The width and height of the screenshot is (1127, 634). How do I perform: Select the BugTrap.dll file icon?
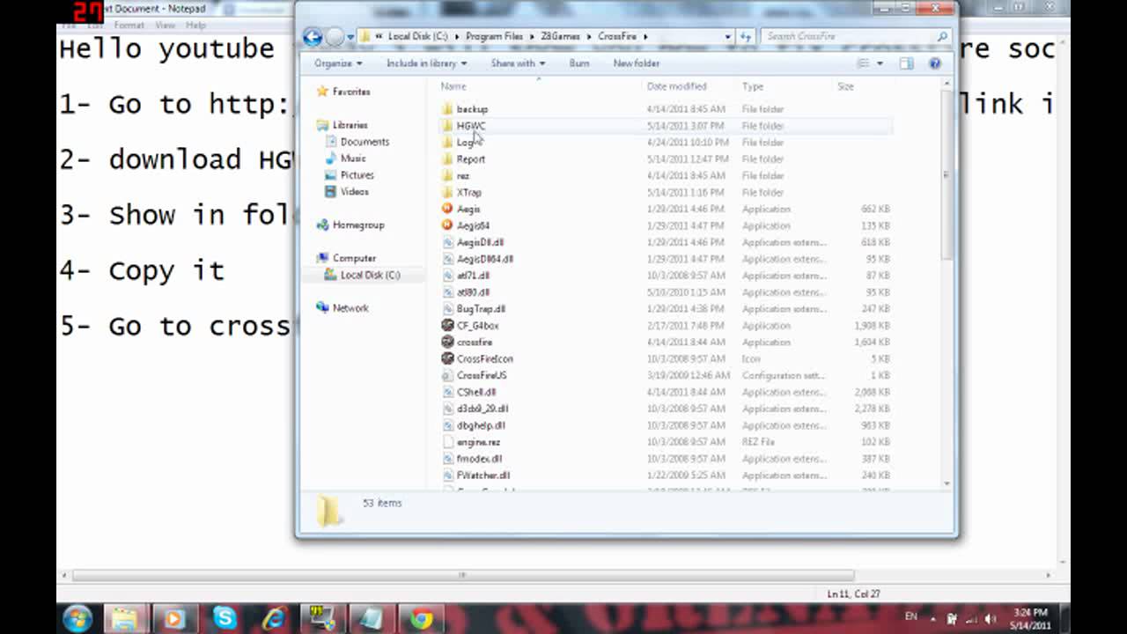[447, 309]
